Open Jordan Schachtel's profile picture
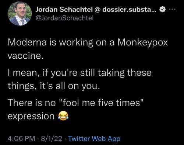The image size is (184, 145). point(20,14)
